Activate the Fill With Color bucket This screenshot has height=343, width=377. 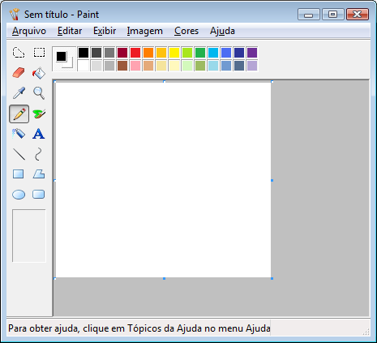39,73
